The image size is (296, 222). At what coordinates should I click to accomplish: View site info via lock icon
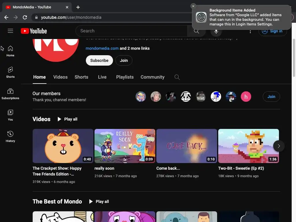pyautogui.click(x=36, y=17)
